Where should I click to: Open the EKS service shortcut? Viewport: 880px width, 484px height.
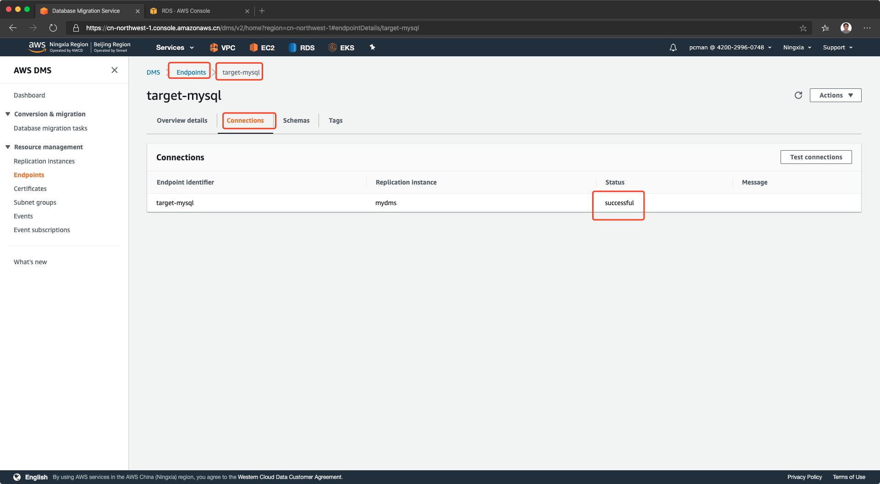click(341, 48)
